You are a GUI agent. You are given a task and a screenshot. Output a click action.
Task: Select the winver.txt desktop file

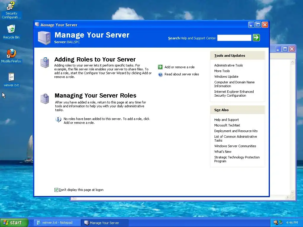pyautogui.click(x=11, y=80)
